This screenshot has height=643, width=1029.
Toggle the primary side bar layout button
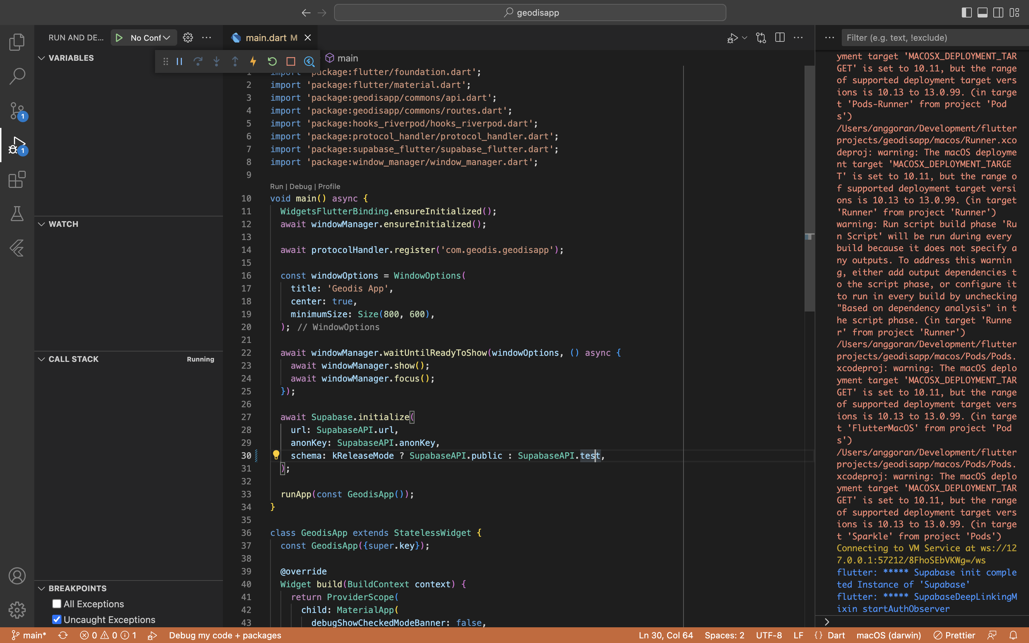point(966,13)
